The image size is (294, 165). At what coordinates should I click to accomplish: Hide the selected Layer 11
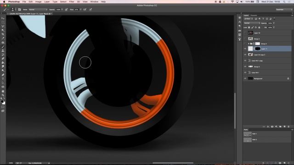(245, 49)
